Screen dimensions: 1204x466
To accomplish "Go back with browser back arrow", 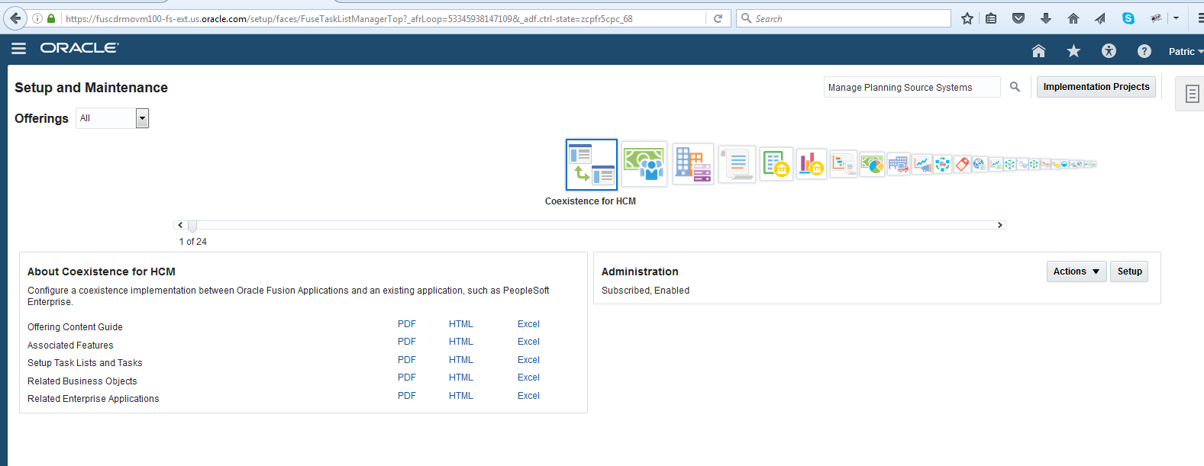I will 15,18.
